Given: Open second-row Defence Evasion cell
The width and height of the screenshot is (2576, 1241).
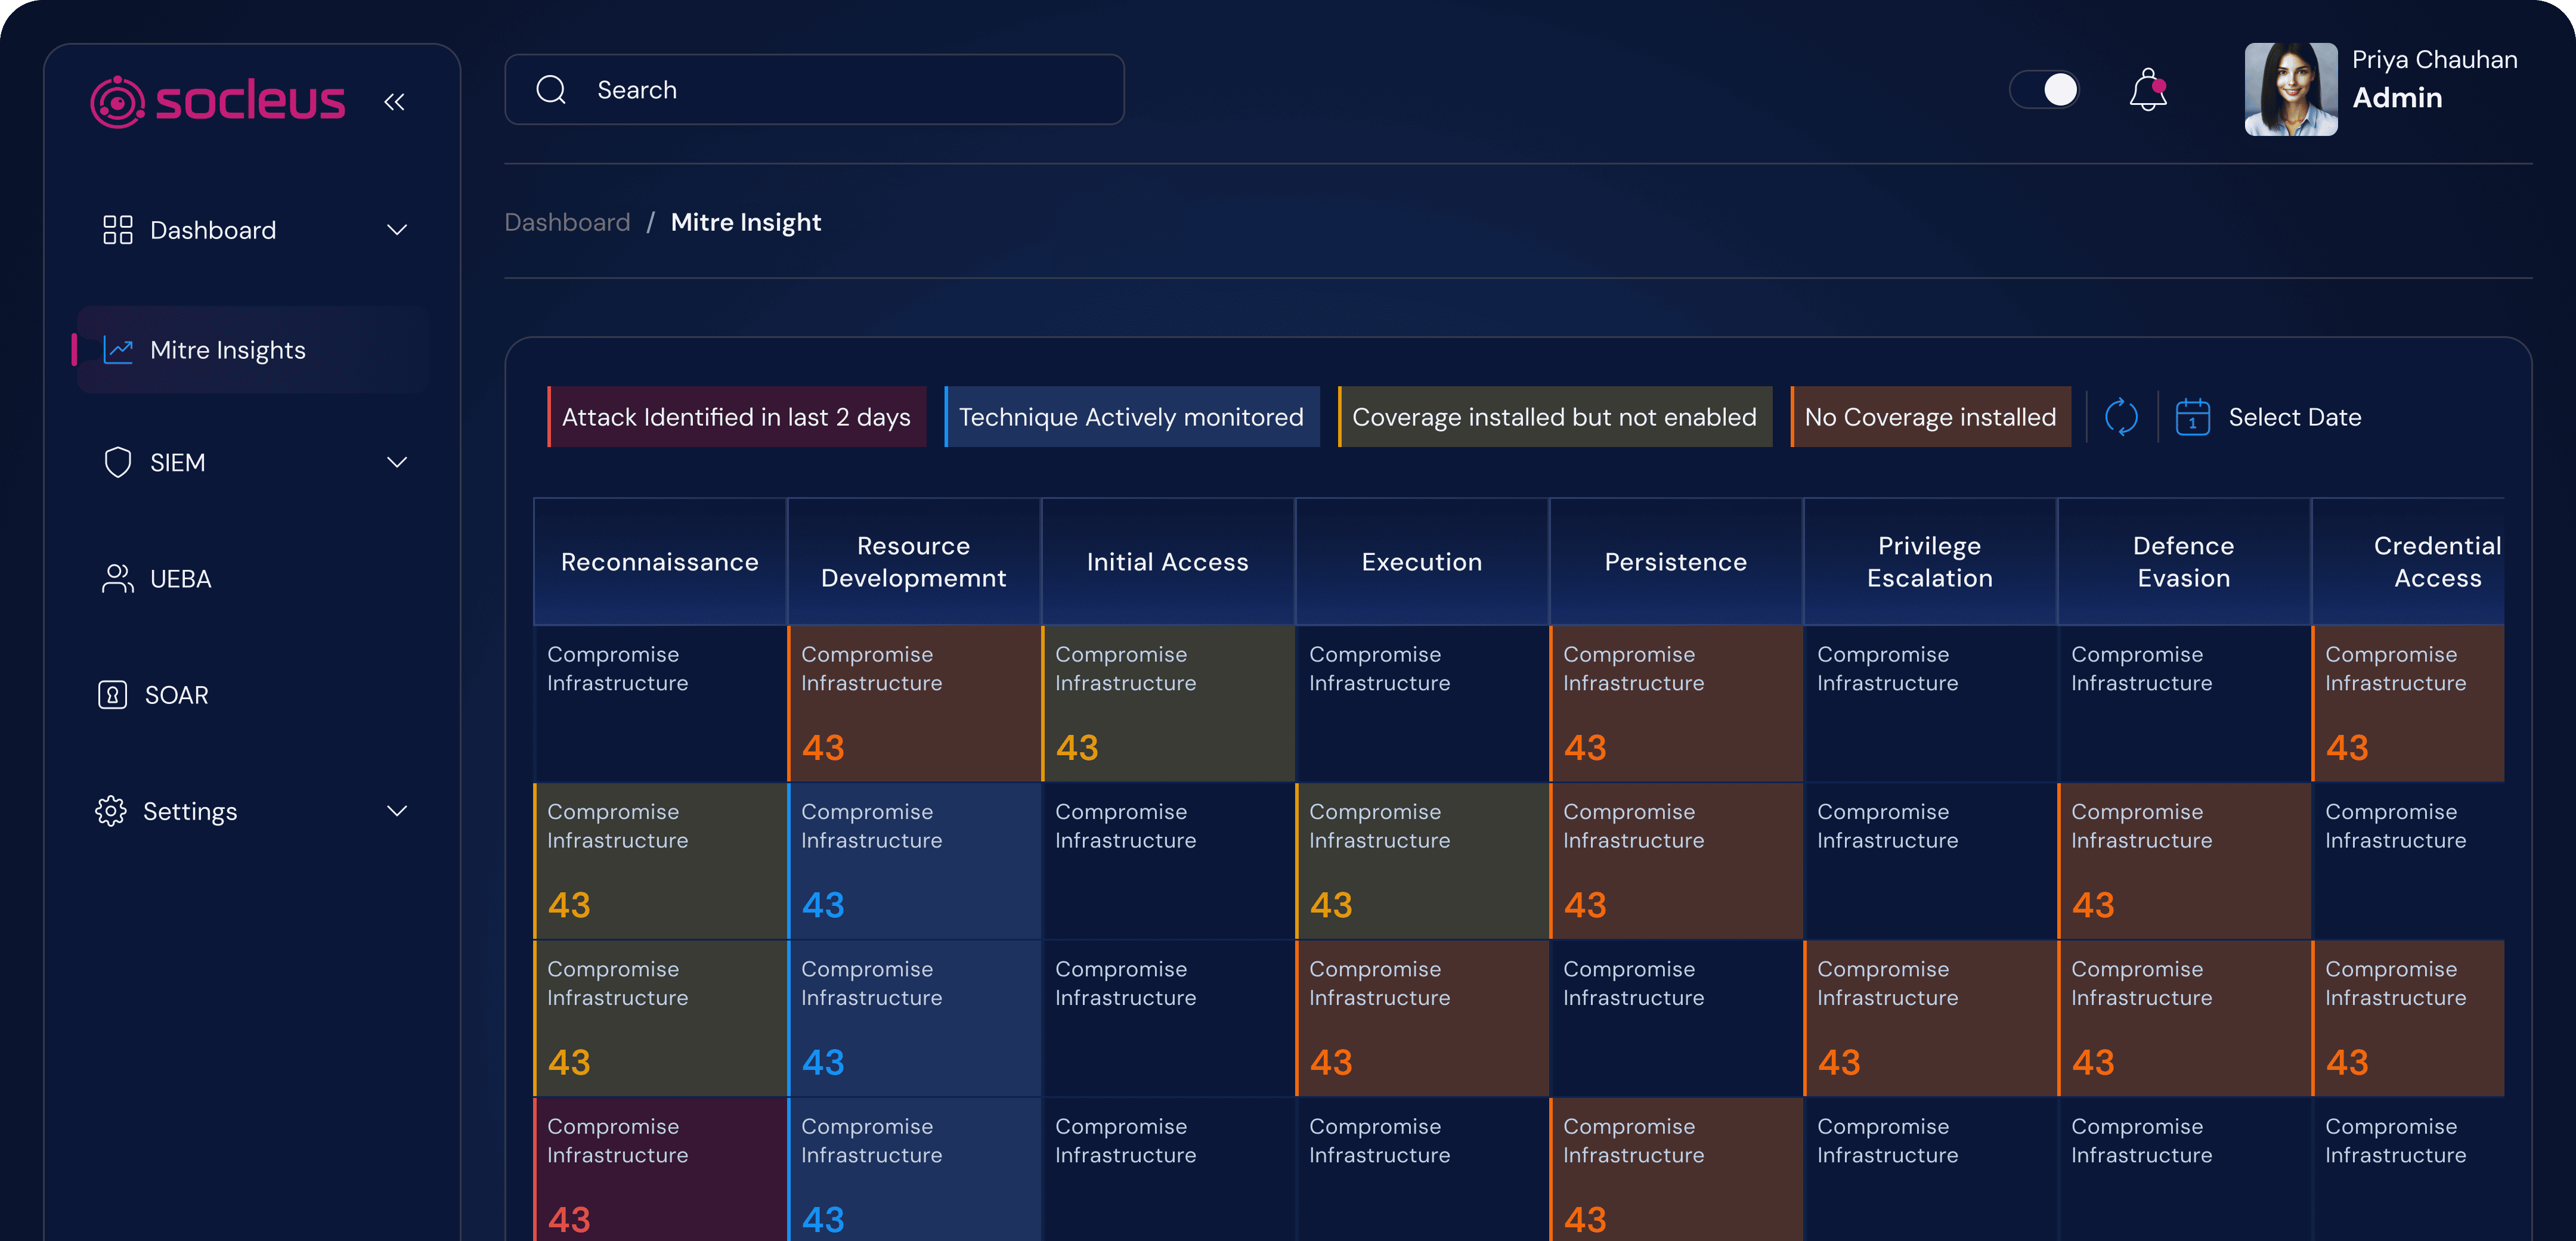Looking at the screenshot, I should click(2184, 861).
